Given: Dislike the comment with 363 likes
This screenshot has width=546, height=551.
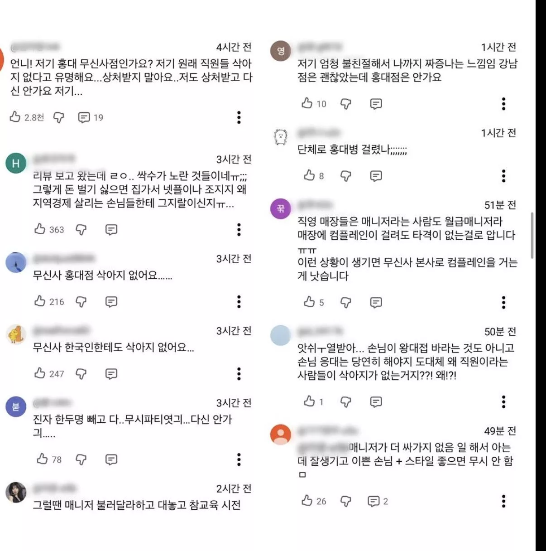Looking at the screenshot, I should tap(81, 230).
